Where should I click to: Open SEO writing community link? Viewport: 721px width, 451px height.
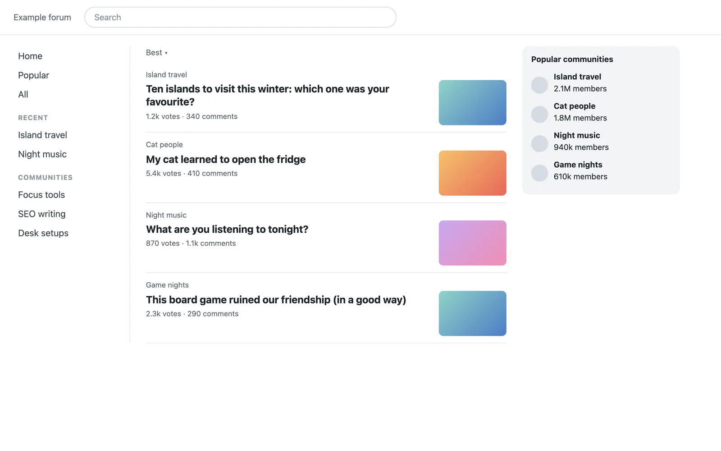pos(42,214)
